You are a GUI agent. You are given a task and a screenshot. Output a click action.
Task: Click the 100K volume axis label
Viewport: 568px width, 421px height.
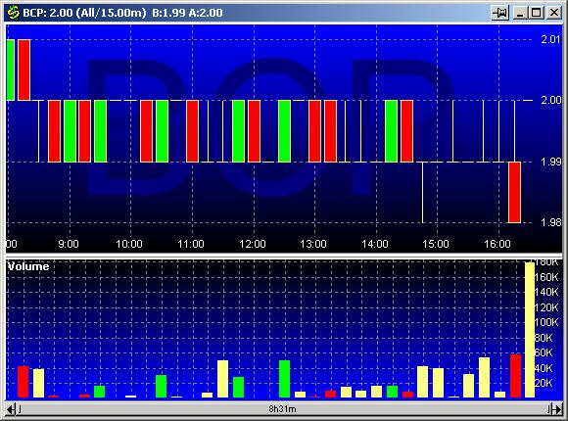pos(547,322)
